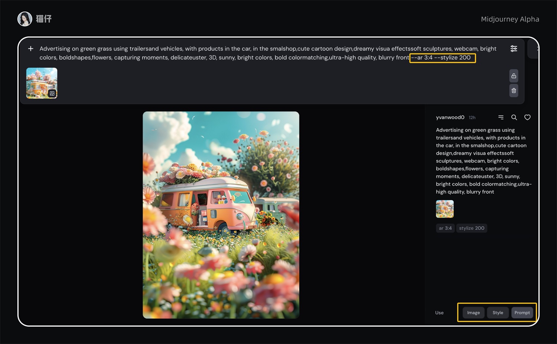Click the 'stylize 200' parameter tag
The height and width of the screenshot is (344, 557).
click(471, 228)
